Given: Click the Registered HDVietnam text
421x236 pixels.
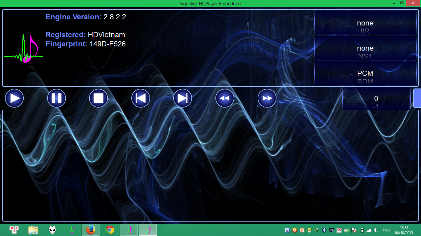Looking at the screenshot, I should click(x=85, y=35).
